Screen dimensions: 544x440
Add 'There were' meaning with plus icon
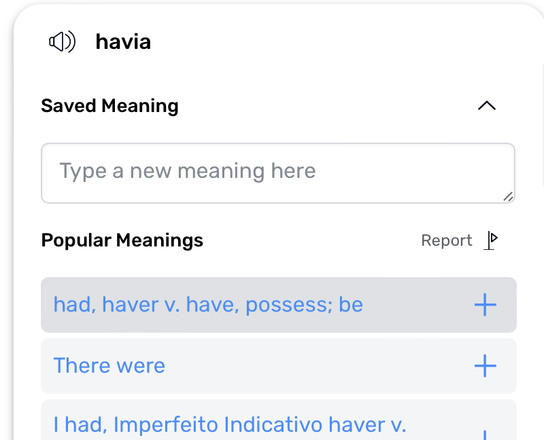pos(486,365)
